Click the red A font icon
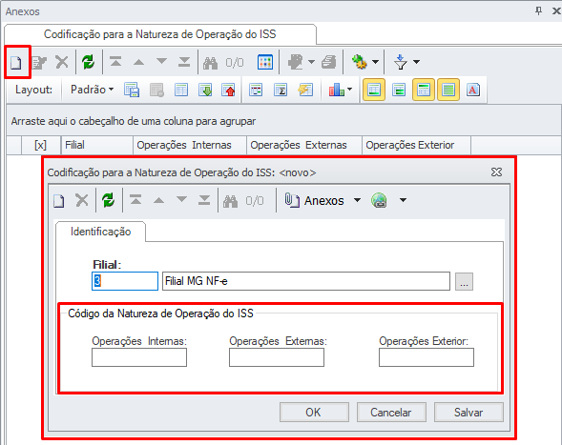This screenshot has width=562, height=445. (473, 90)
